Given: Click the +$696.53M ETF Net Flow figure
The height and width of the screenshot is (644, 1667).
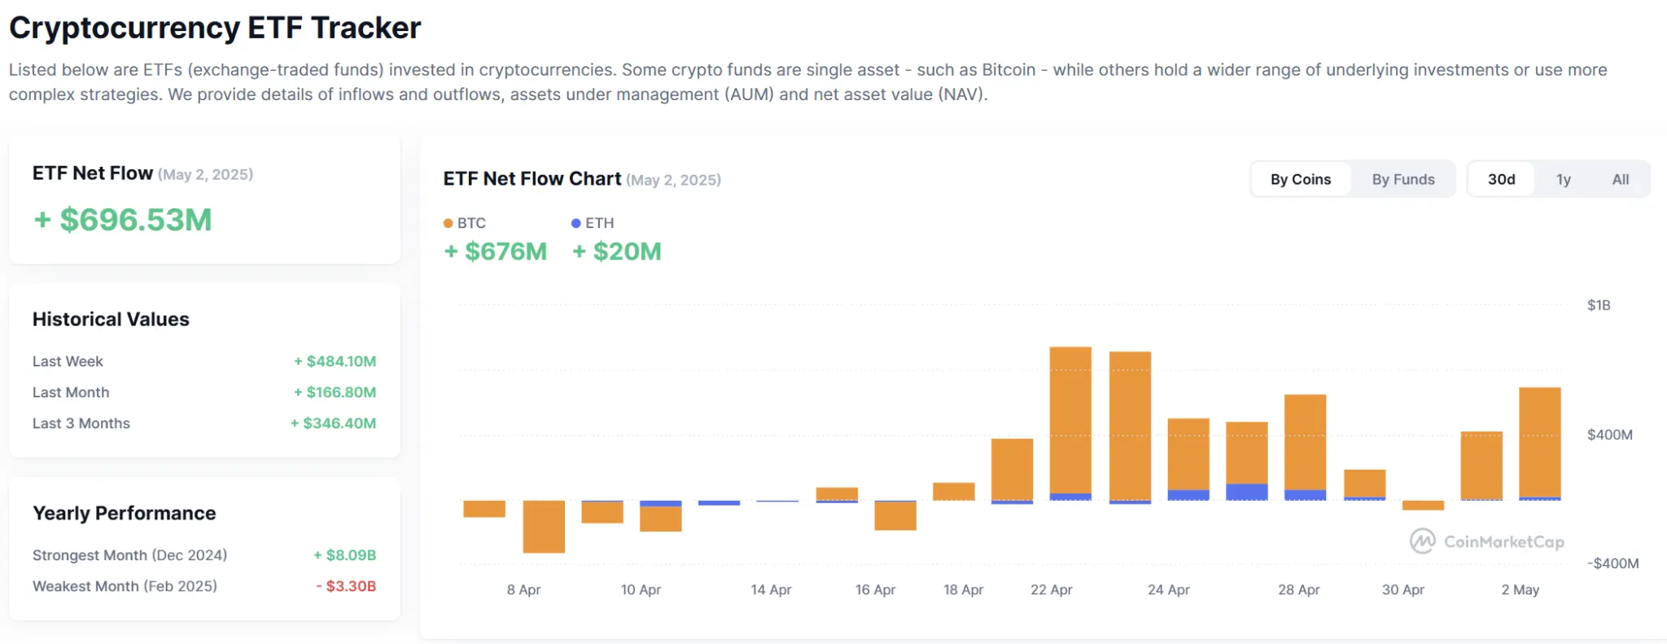Looking at the screenshot, I should coord(123,220).
